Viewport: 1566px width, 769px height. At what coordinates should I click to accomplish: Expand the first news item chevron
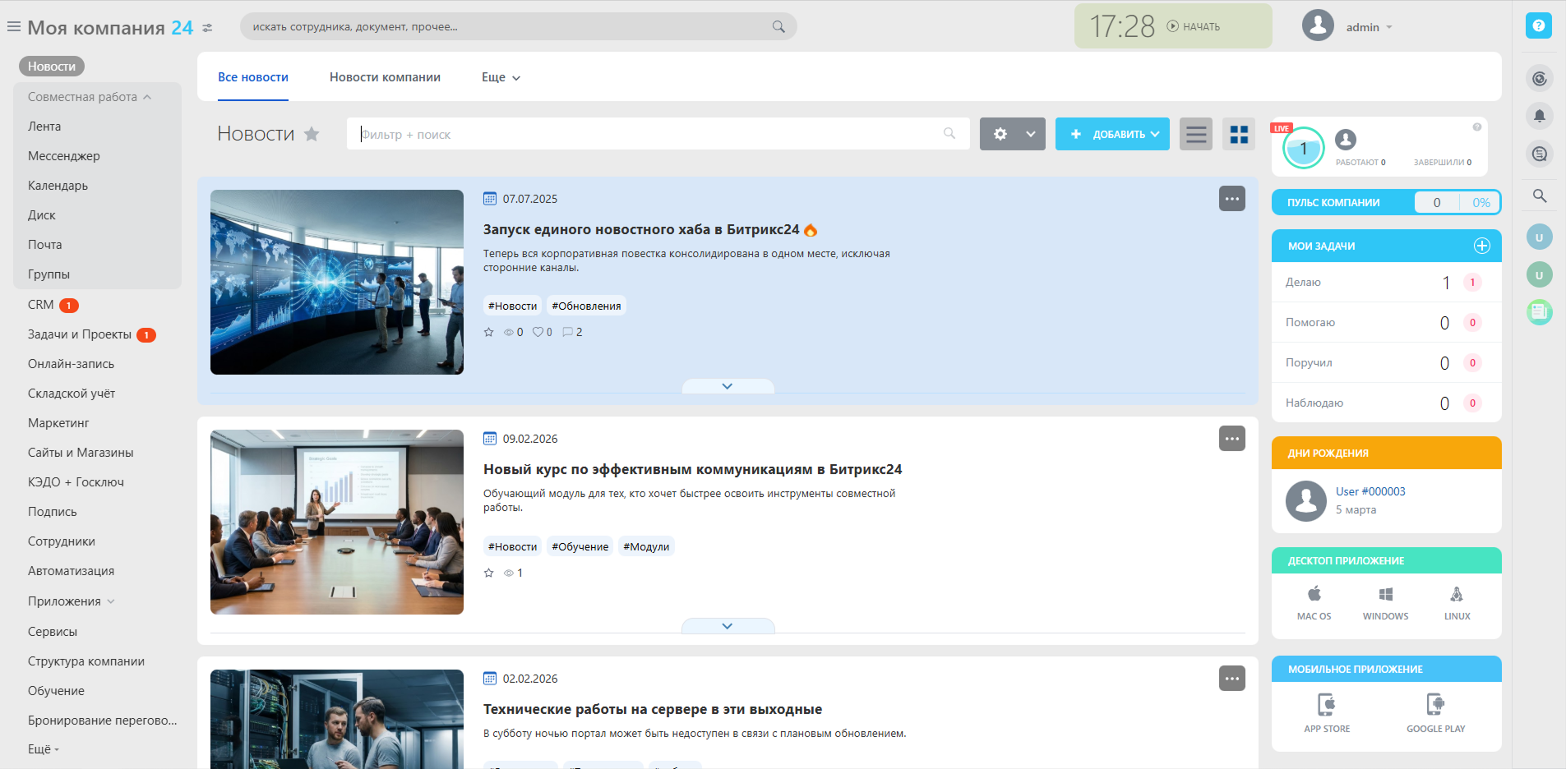727,386
